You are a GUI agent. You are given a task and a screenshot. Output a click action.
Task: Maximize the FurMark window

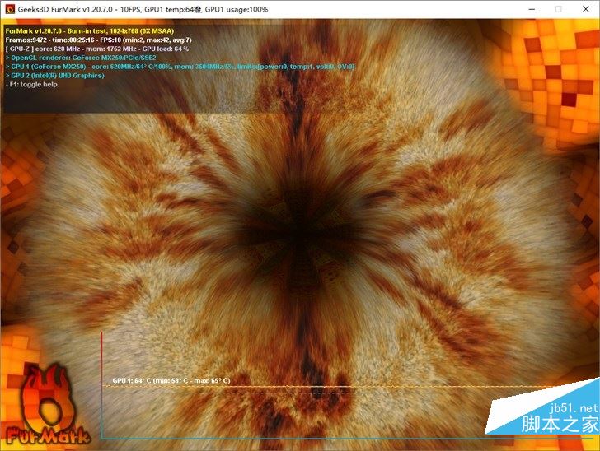(x=558, y=9)
